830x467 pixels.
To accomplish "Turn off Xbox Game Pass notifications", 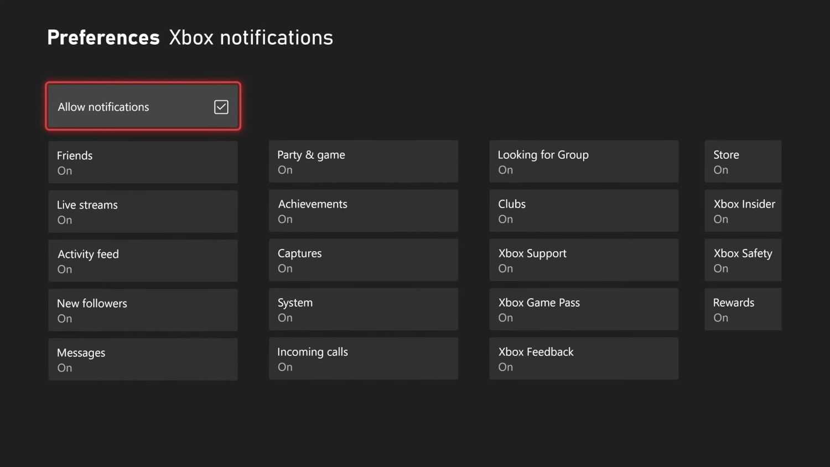I will [x=583, y=309].
